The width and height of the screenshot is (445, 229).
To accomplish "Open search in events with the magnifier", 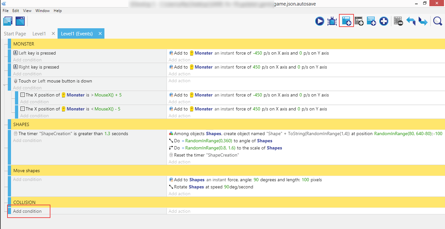I will [438, 21].
